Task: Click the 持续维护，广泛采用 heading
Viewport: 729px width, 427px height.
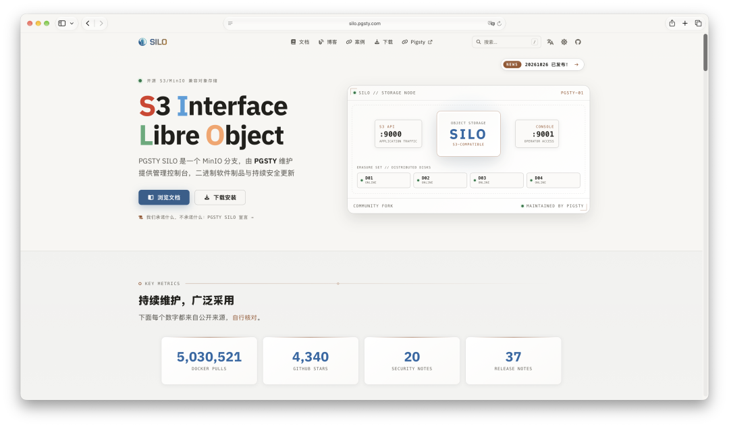Action: 186,301
